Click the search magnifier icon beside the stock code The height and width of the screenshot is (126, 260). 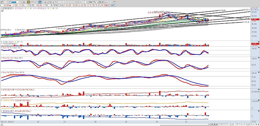pyautogui.click(x=21, y=2)
